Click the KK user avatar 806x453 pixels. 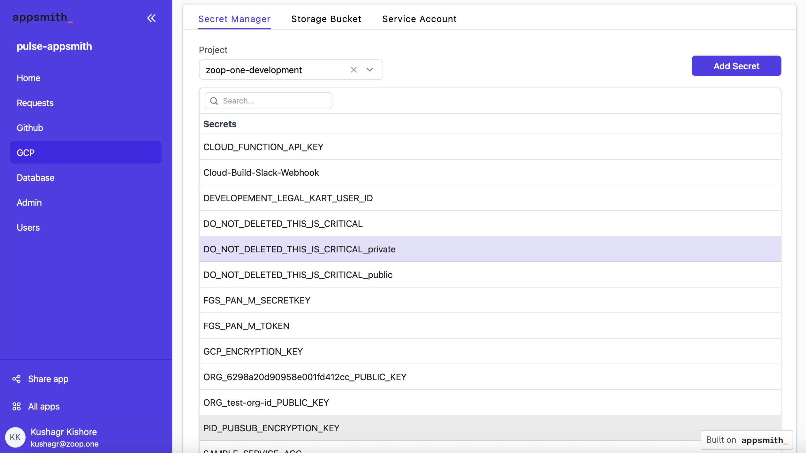pyautogui.click(x=15, y=437)
